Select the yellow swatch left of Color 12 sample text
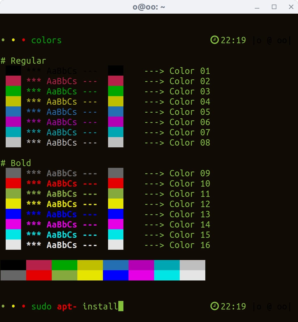 tap(13, 204)
